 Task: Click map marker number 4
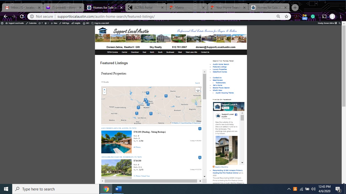pos(151,113)
